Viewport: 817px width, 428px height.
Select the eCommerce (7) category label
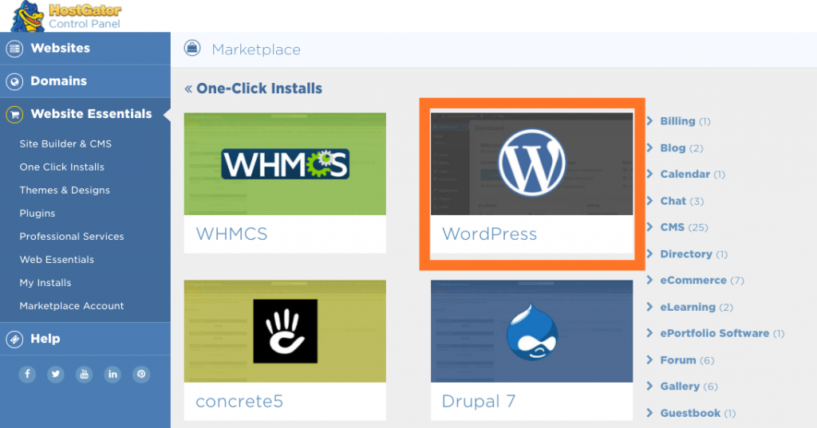702,281
